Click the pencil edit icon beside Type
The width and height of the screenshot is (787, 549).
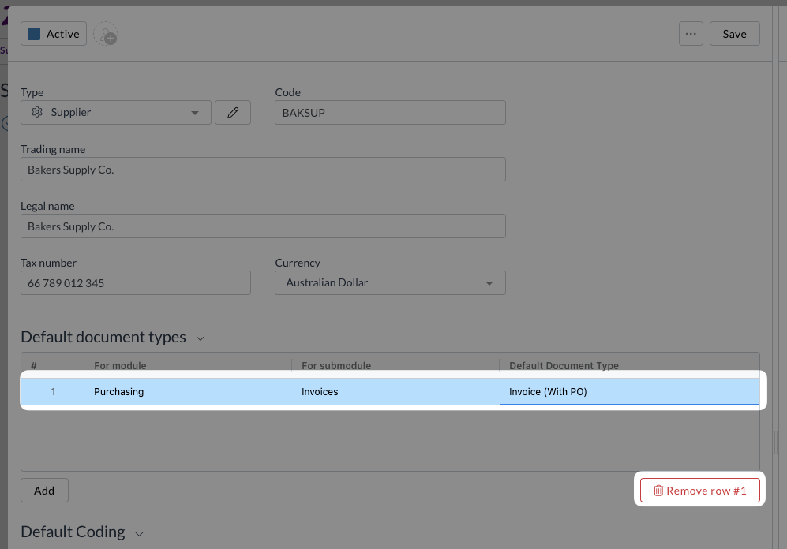tap(233, 113)
